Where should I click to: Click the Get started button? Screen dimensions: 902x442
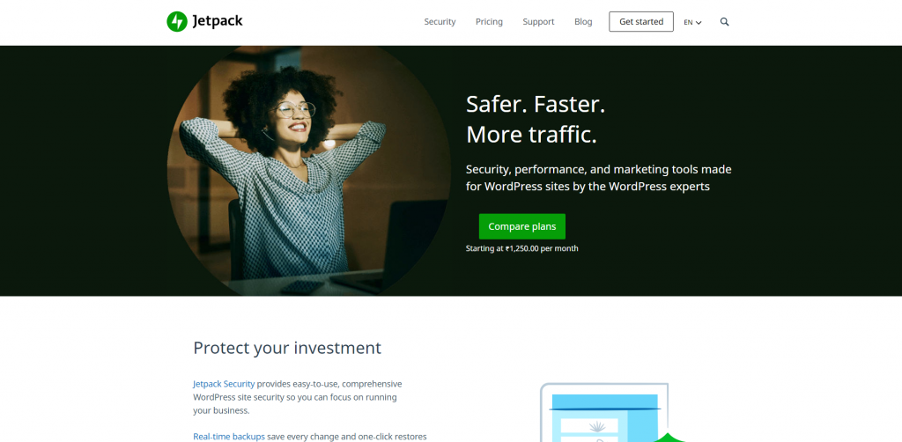[641, 22]
